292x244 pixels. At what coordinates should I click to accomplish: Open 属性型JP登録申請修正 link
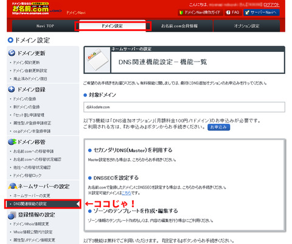(32, 123)
